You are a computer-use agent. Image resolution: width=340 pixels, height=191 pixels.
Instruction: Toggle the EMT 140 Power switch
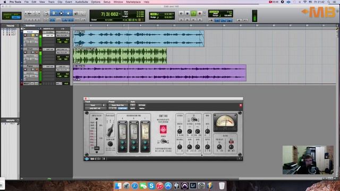164,142
